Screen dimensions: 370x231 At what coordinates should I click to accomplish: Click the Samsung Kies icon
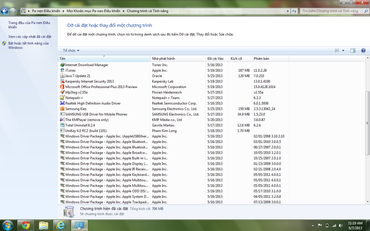pyautogui.click(x=62, y=109)
